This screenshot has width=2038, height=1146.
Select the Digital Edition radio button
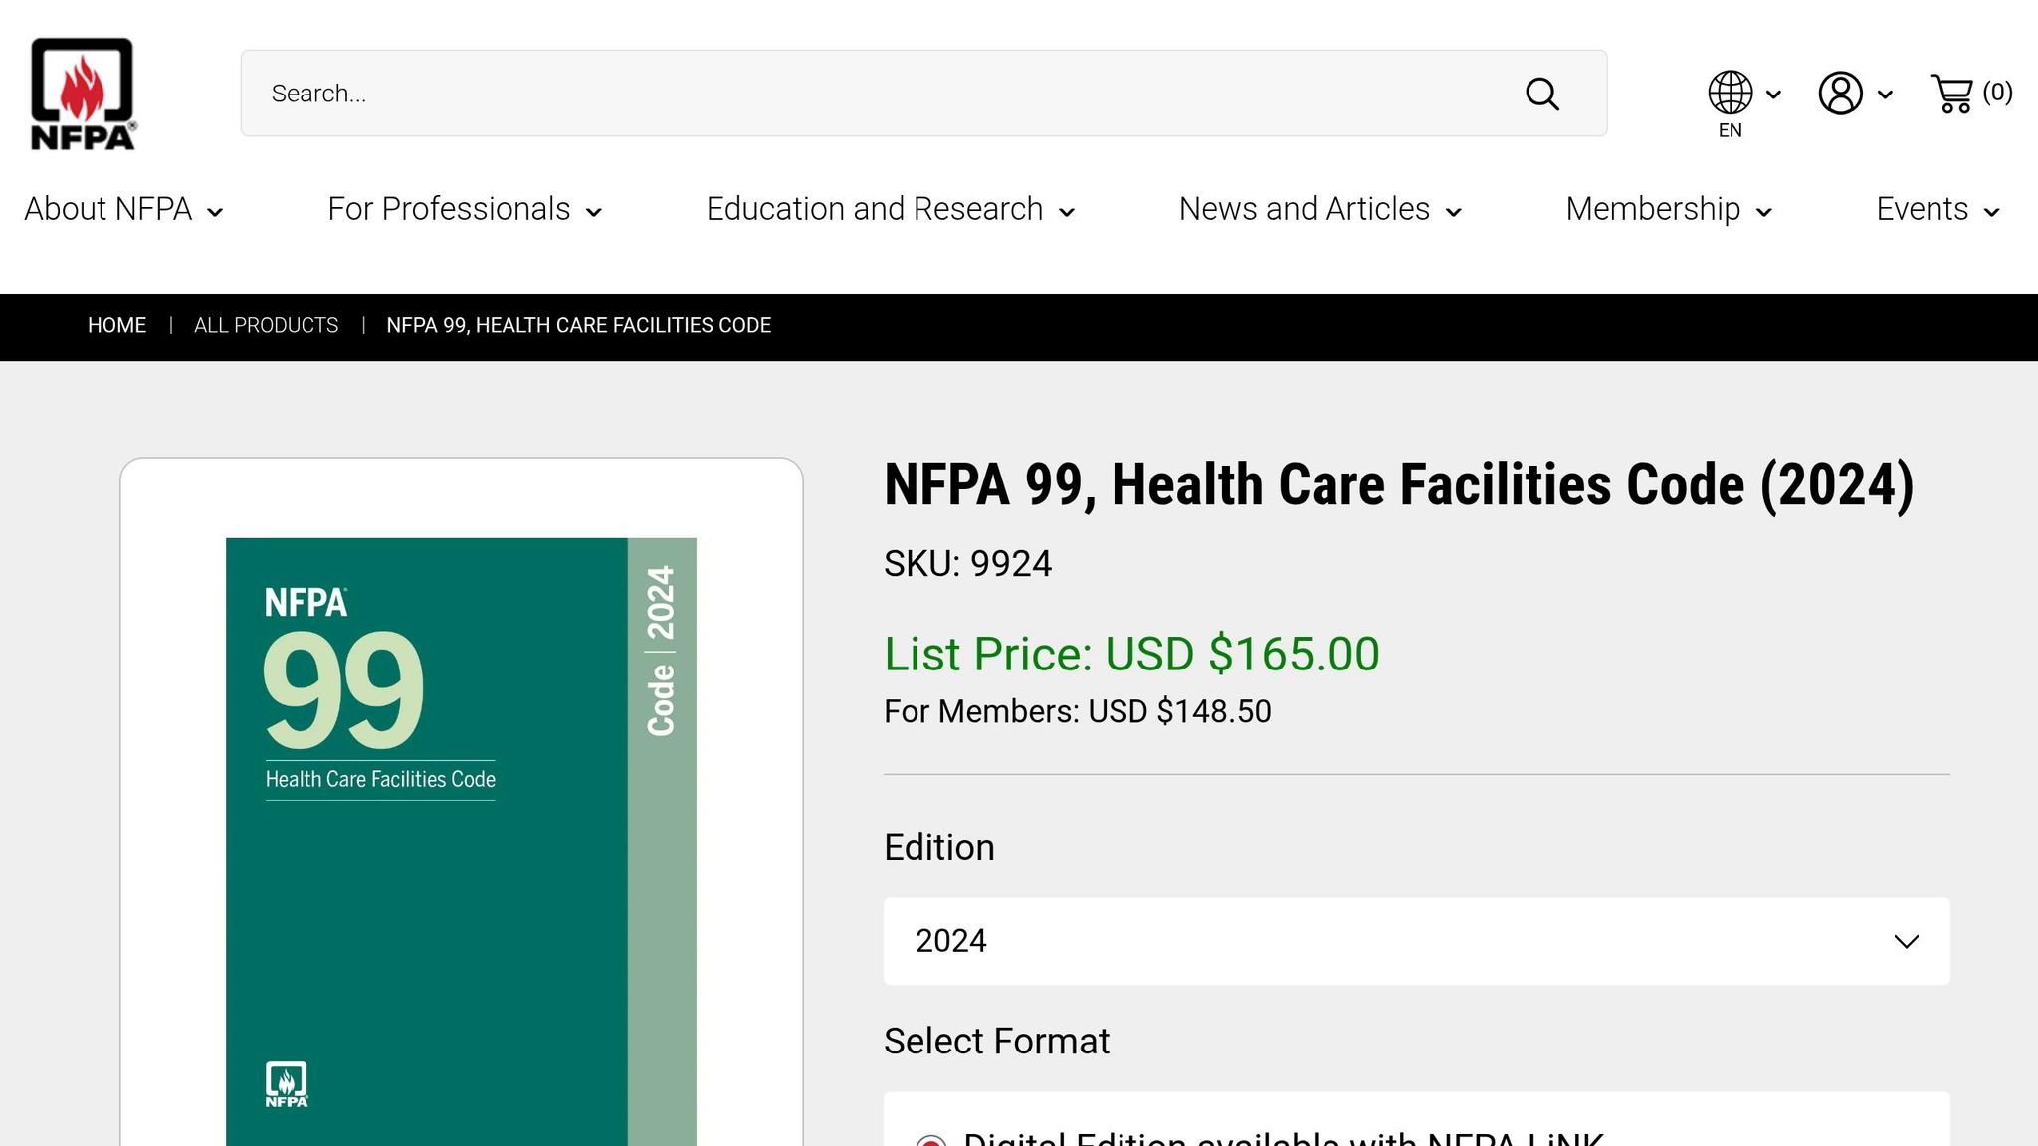click(x=931, y=1140)
